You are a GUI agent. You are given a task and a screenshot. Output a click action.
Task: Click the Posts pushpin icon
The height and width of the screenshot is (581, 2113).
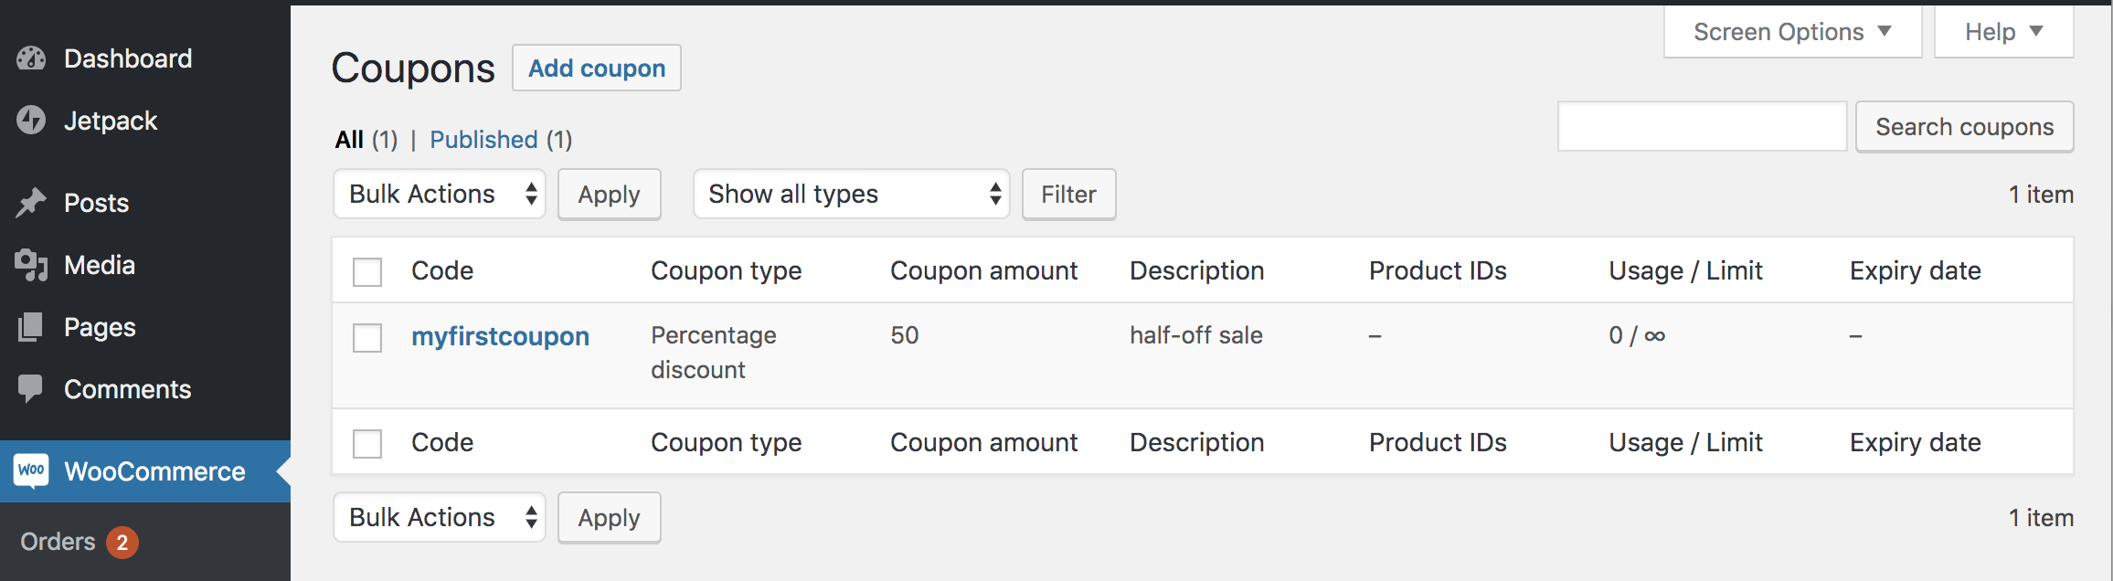(x=31, y=203)
